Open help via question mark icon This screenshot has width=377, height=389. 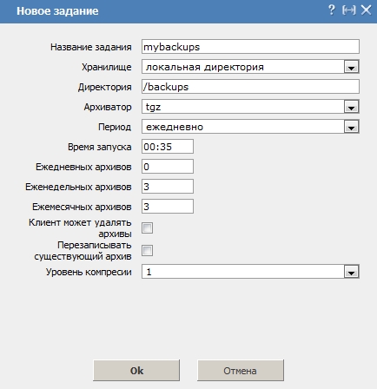tap(332, 10)
